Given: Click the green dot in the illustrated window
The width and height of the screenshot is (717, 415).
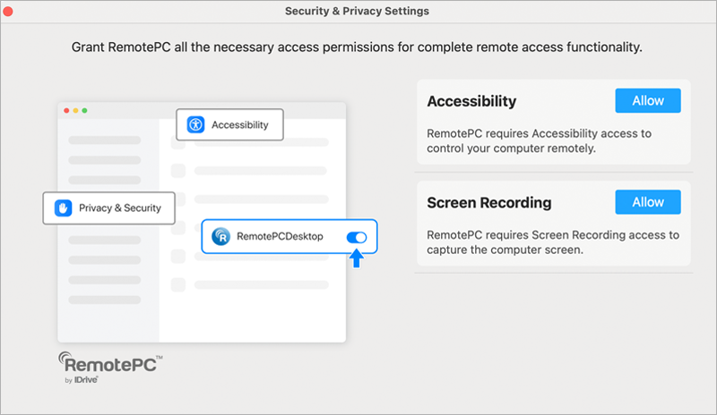Looking at the screenshot, I should (x=84, y=110).
